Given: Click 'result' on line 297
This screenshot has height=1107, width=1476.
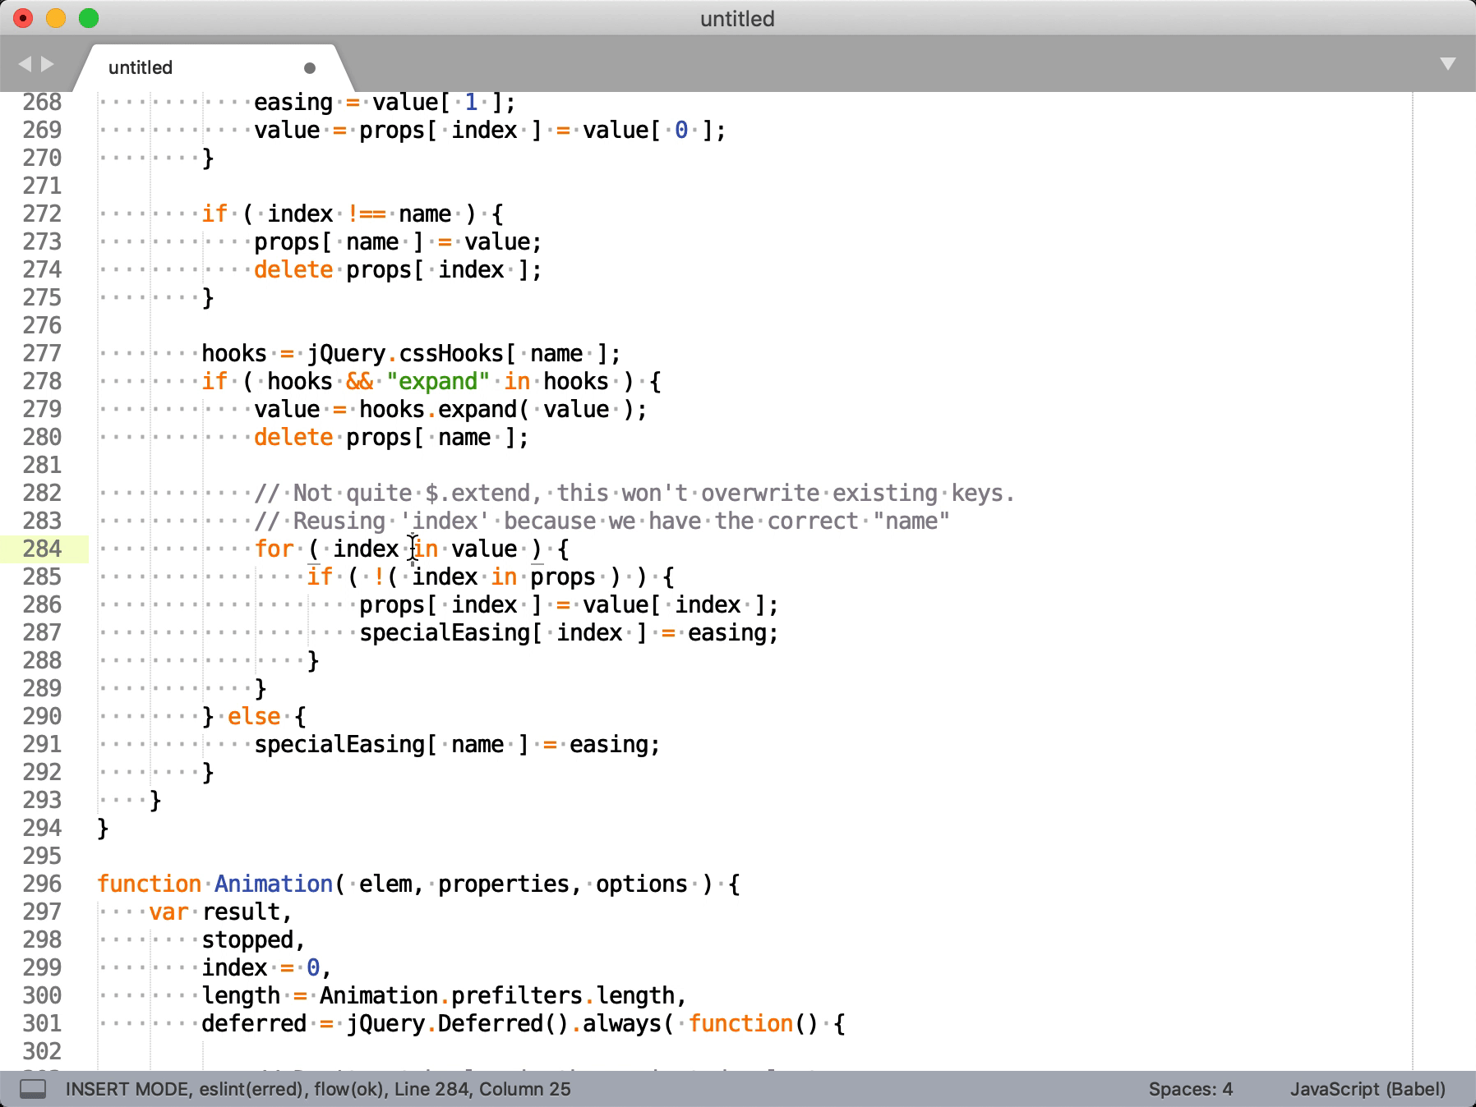Looking at the screenshot, I should coord(241,912).
